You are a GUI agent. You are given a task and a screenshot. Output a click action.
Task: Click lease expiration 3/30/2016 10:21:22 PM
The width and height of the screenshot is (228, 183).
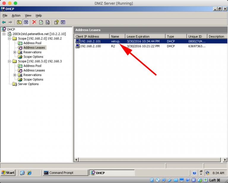point(143,46)
